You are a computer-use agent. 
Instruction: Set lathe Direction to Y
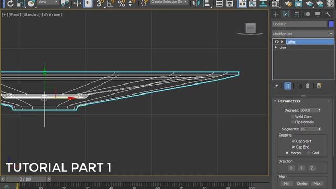click(x=301, y=168)
